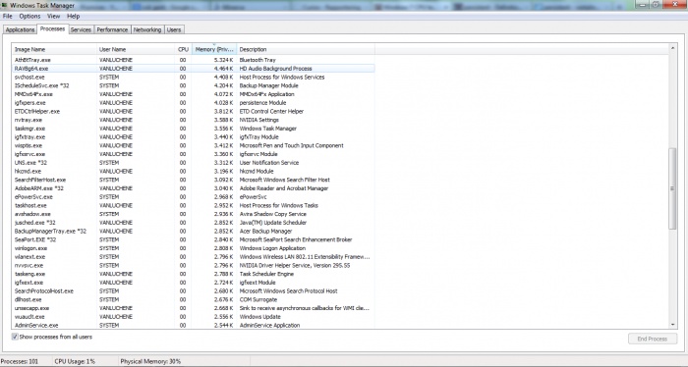
Task: Click the Windows Task Manager title icon
Action: (4, 5)
